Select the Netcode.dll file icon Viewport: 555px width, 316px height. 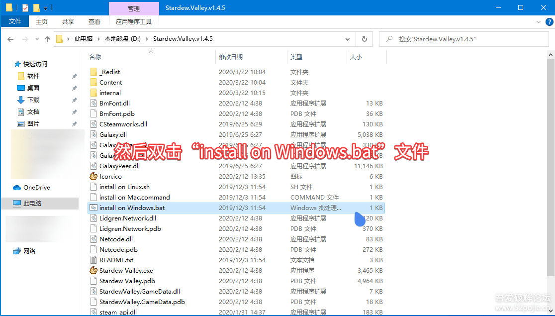[x=93, y=239]
